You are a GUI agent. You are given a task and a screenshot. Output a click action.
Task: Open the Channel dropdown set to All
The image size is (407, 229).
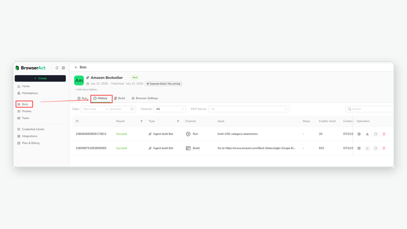click(170, 109)
